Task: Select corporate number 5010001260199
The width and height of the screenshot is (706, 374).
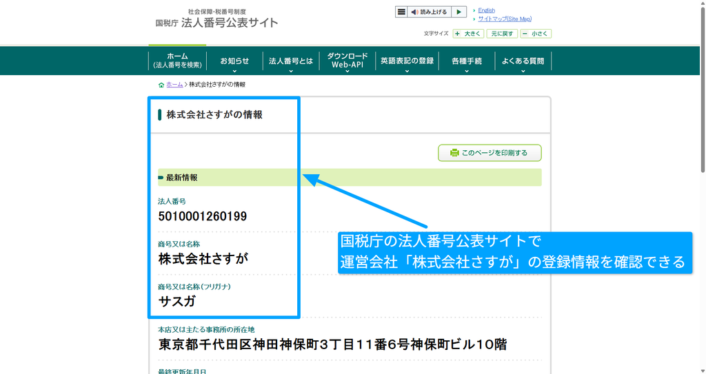Action: 203,216
